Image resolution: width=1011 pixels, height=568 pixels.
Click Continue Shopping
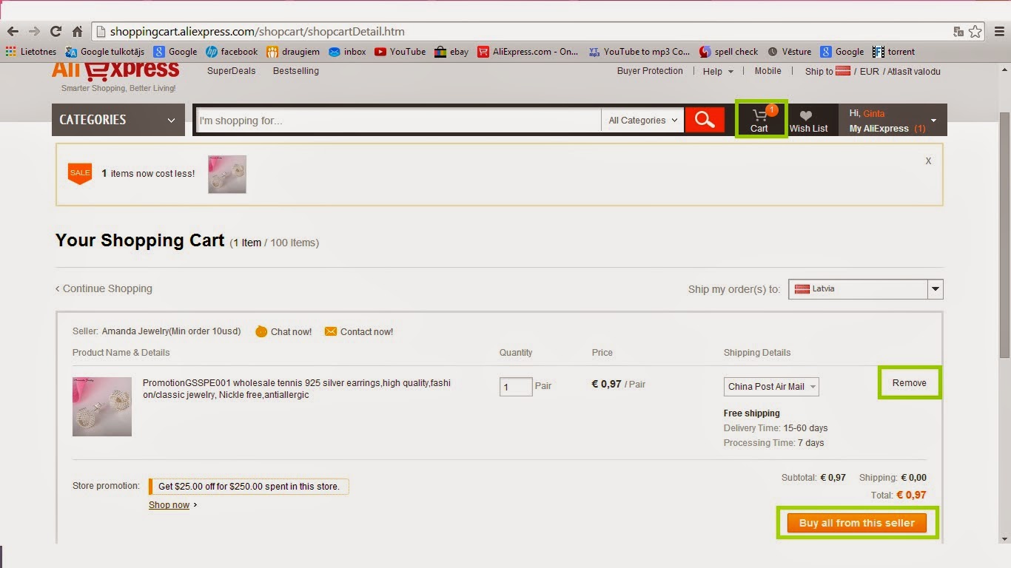click(104, 288)
